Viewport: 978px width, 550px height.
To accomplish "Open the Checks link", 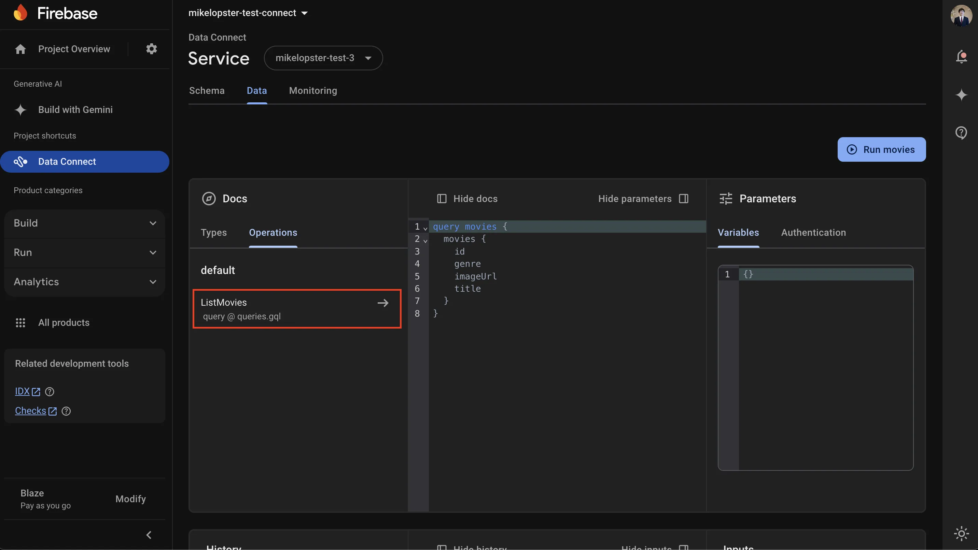I will click(x=36, y=411).
